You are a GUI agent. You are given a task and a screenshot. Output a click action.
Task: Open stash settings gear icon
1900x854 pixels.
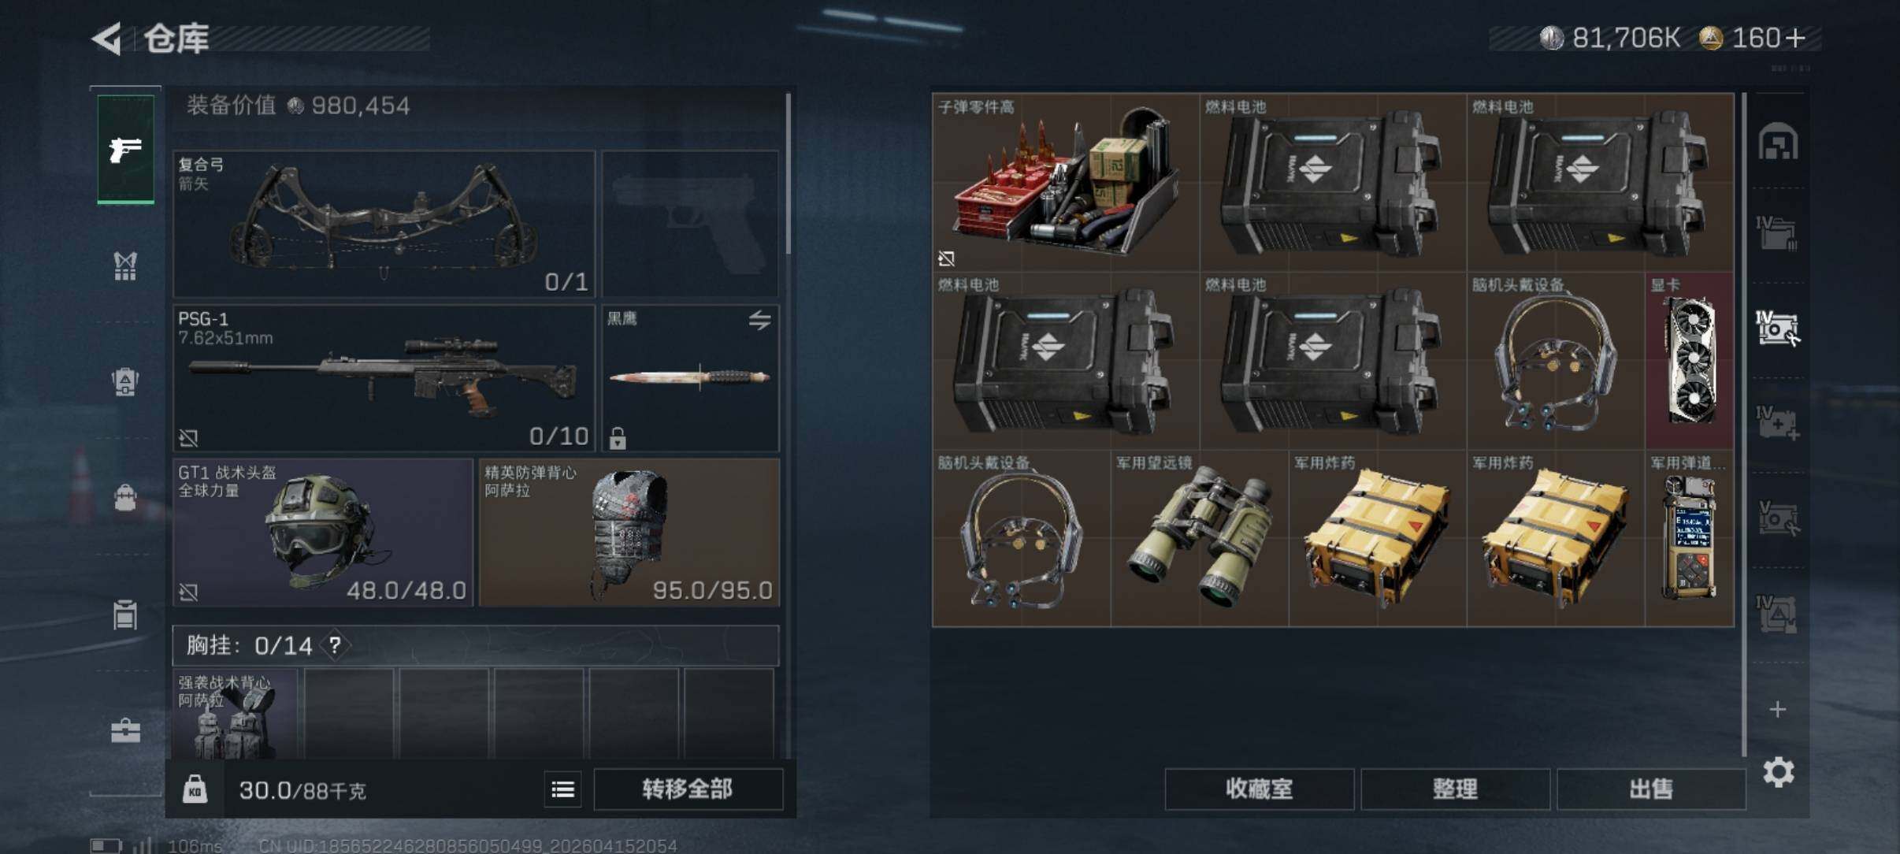pyautogui.click(x=1778, y=772)
